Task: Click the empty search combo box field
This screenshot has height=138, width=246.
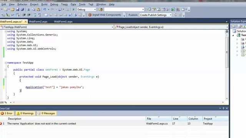Action: (123, 10)
